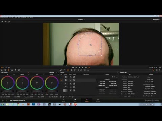Viewport: 162px width, 121px height.
Task: Open the Window palette in toolbar
Action: tap(68, 70)
